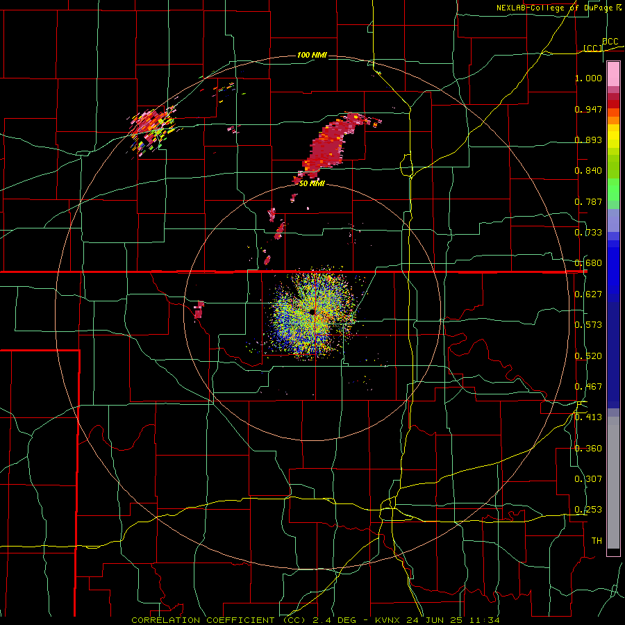
Task: Select the 0.307 scale value
Action: coord(588,479)
